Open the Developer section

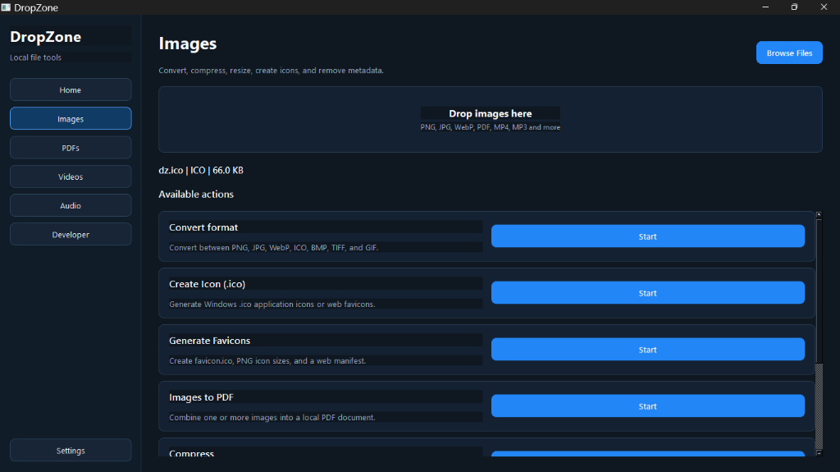pos(71,235)
